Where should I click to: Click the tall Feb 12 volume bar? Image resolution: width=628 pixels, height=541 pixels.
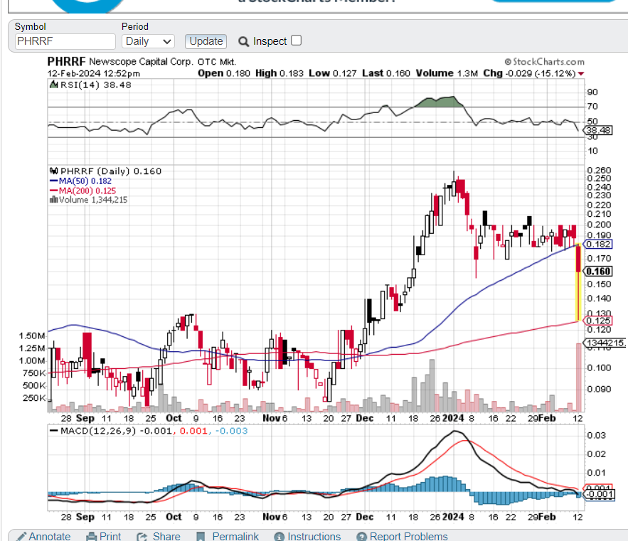click(x=578, y=377)
